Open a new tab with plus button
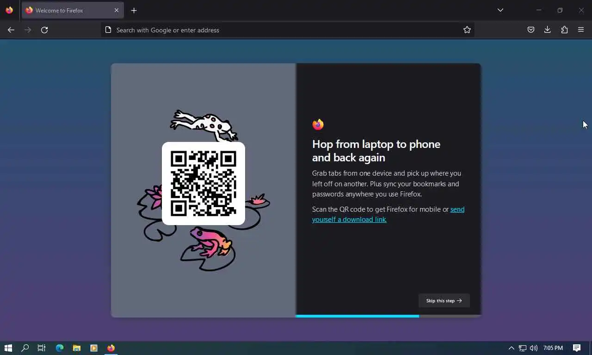Image resolution: width=592 pixels, height=355 pixels. tap(134, 10)
